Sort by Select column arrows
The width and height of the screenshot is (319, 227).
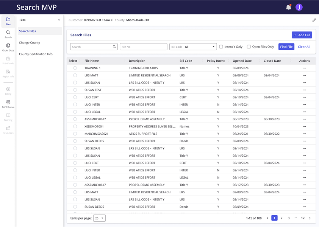click(80, 61)
